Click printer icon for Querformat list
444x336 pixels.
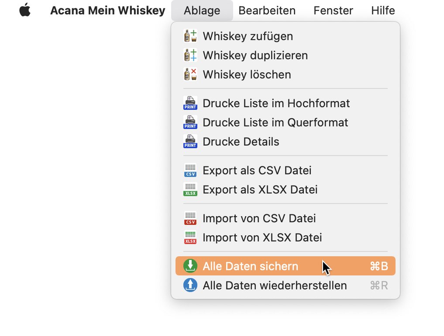[190, 122]
